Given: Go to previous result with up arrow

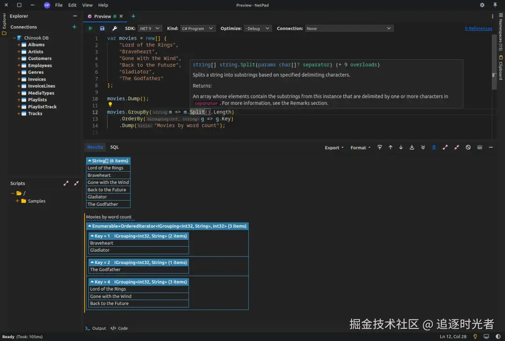Looking at the screenshot, I should tap(390, 147).
